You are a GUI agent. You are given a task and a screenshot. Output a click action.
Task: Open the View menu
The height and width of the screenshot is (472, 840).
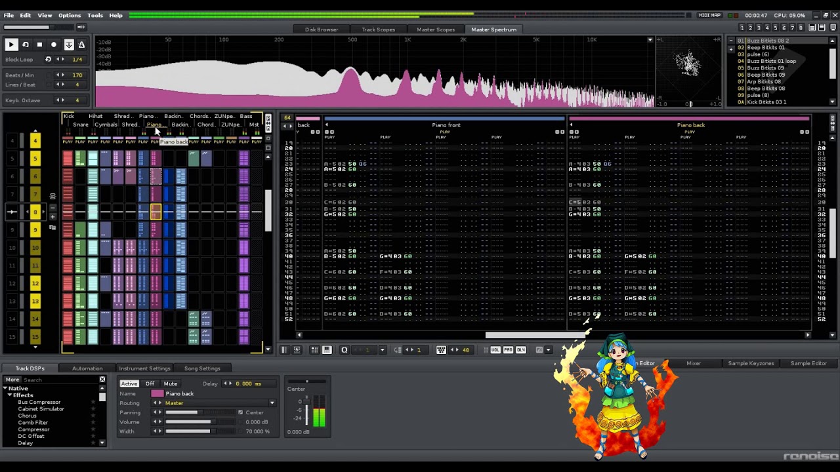[45, 15]
